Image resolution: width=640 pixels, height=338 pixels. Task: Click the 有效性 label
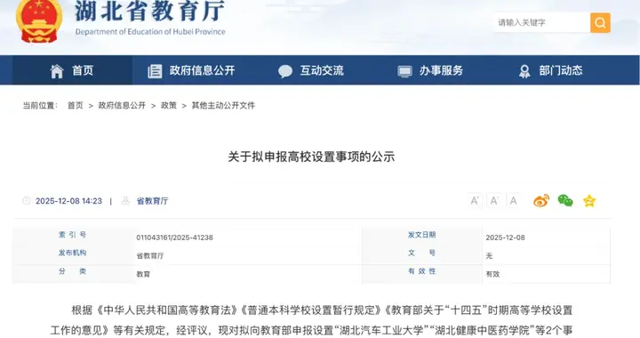click(421, 271)
